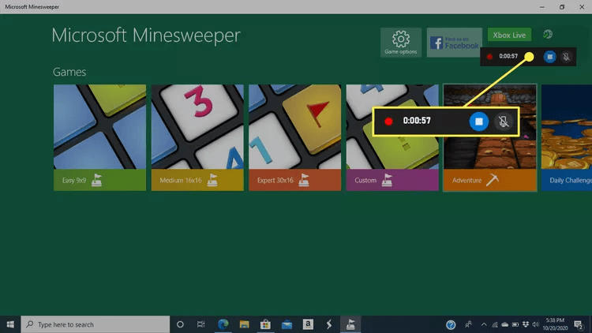The height and width of the screenshot is (333, 592).
Task: Click the red record indicator in highlighted bar
Action: pos(388,122)
